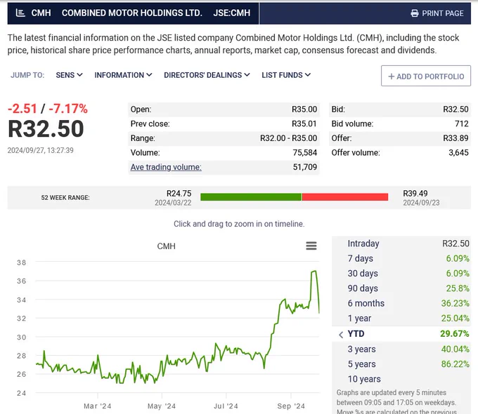
Task: Click the Offer volume value 3,645
Action: (x=458, y=153)
